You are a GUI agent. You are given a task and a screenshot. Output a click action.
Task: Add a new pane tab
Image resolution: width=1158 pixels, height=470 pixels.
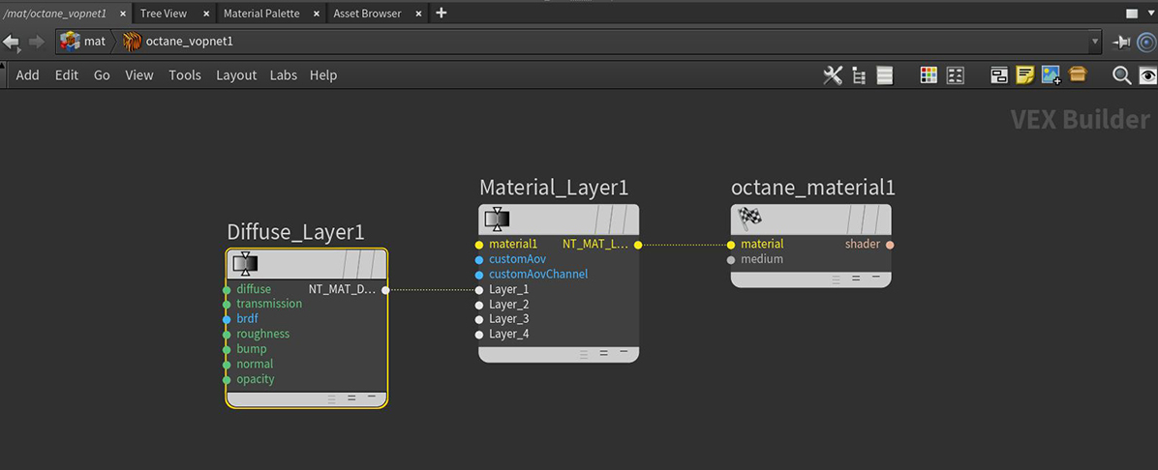coord(442,13)
